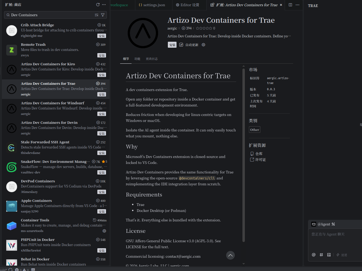Open the extension search filter funnel
Viewport: 362px width, 271px height.
103,15
